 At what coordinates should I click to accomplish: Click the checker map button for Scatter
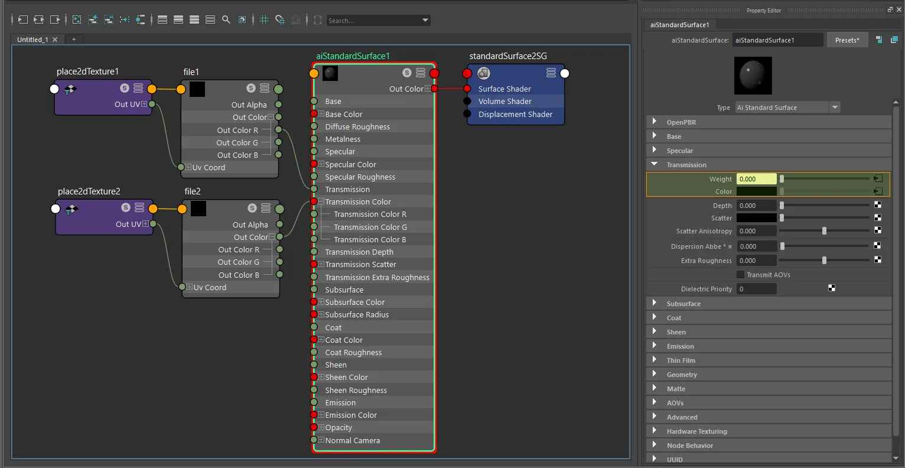[878, 217]
